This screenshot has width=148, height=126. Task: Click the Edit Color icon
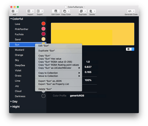point(56,11)
